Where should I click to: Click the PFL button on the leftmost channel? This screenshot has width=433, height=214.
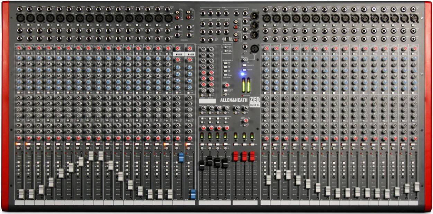coord(18,148)
